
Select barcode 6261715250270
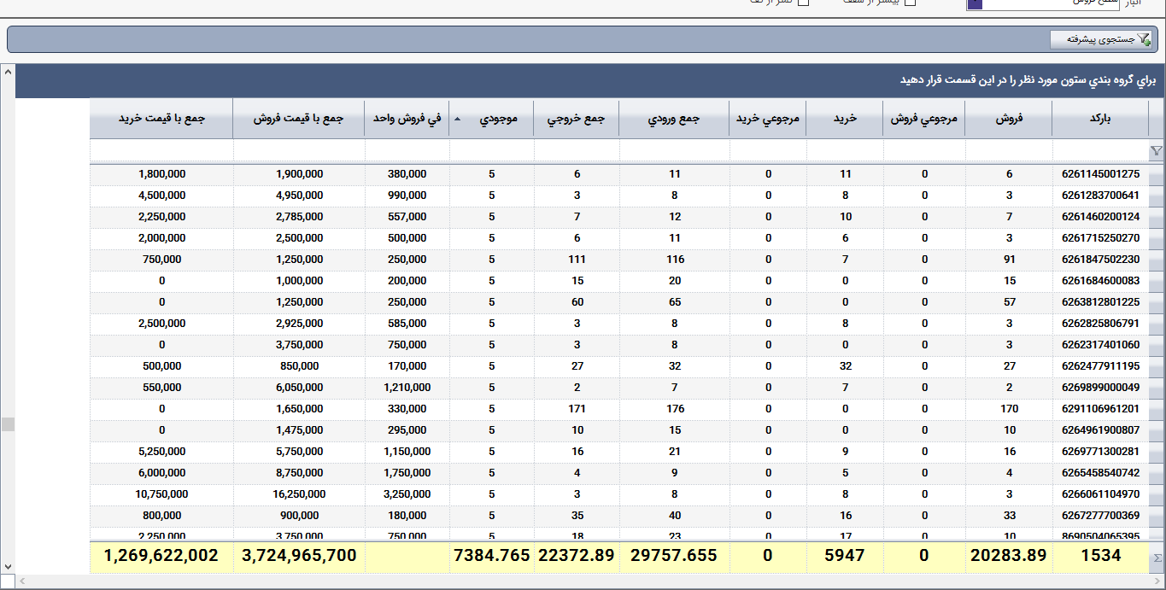pyautogui.click(x=1100, y=238)
